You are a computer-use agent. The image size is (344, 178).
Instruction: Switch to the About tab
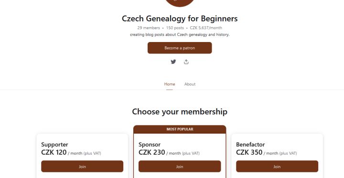click(190, 84)
